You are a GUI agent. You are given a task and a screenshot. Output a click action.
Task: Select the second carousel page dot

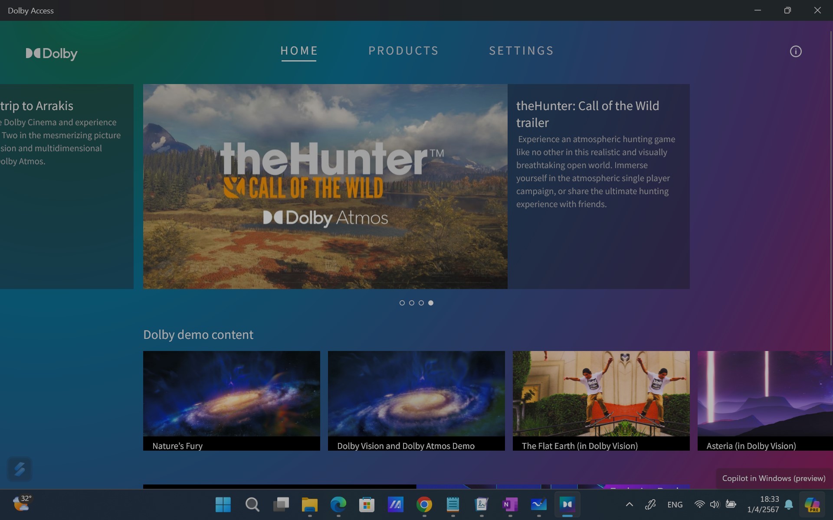(x=411, y=303)
